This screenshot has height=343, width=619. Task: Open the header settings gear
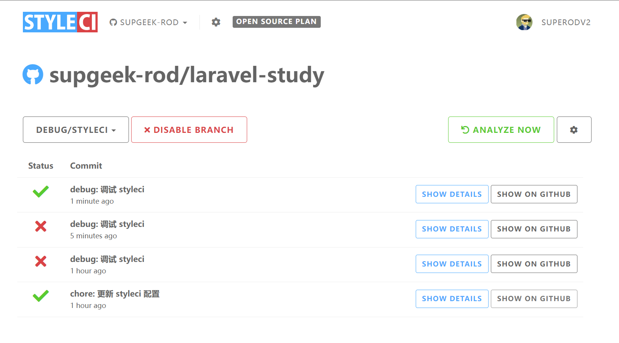tap(216, 22)
